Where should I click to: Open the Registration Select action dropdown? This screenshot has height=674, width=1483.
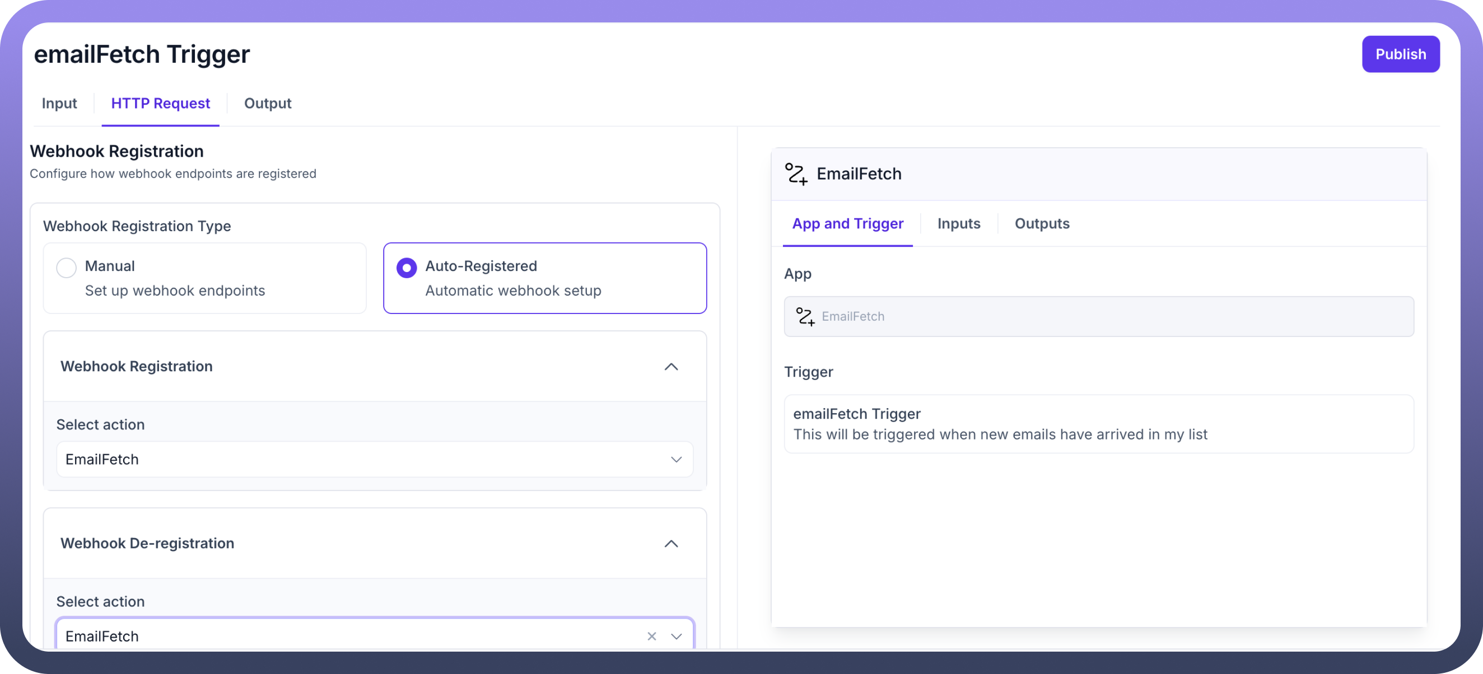point(374,459)
